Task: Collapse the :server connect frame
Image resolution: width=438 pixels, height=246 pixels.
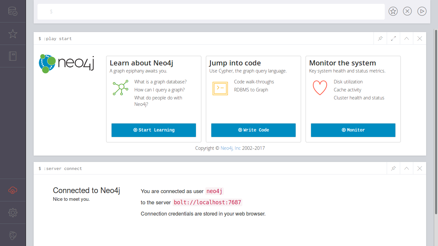Action: tap(407, 168)
